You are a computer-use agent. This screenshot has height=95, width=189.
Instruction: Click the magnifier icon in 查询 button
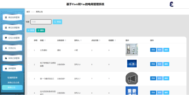55,22
